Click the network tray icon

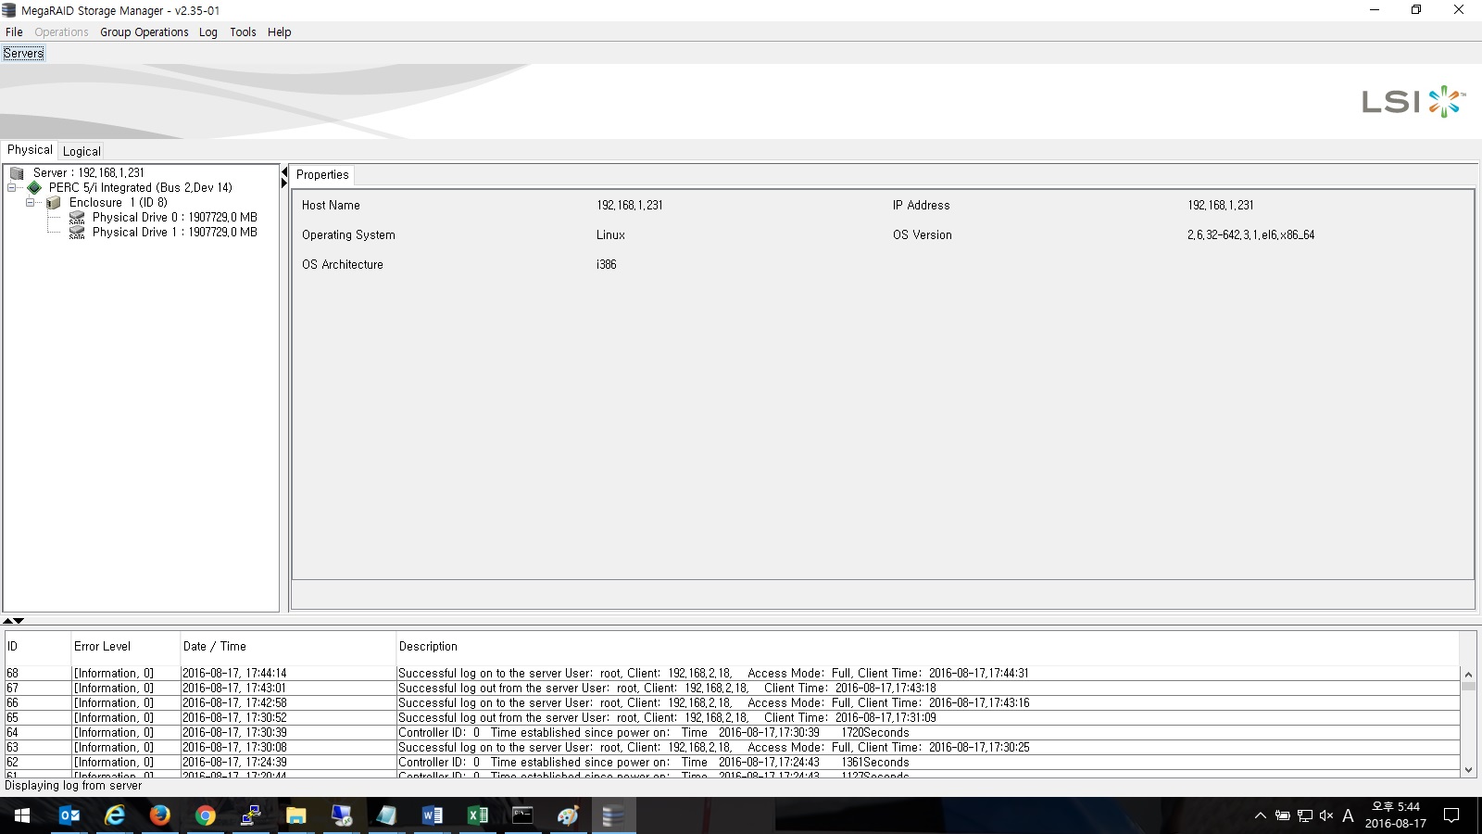pos(1305,815)
